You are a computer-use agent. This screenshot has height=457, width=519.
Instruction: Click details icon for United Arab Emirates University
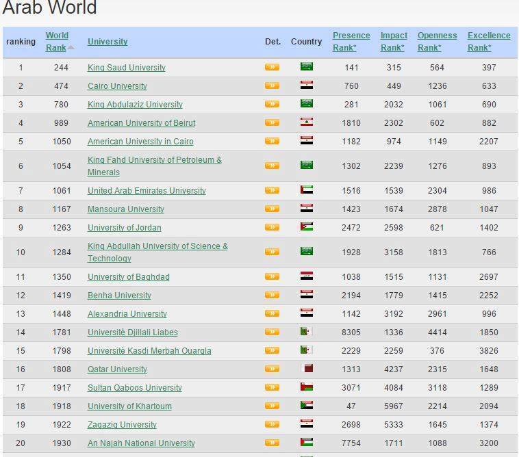(x=272, y=190)
